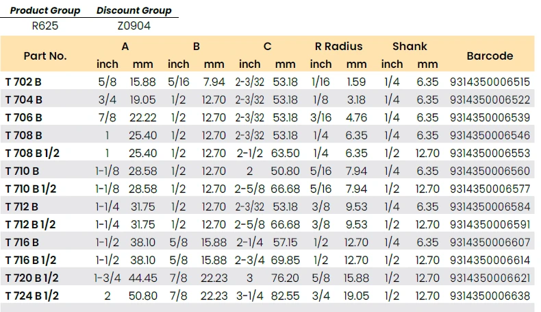Select part number T 724 B 1/2

(x=32, y=296)
